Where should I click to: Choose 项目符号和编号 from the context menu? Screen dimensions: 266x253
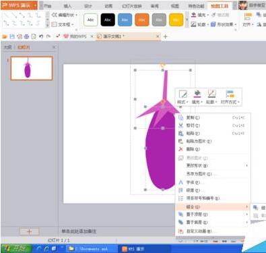pos(213,198)
